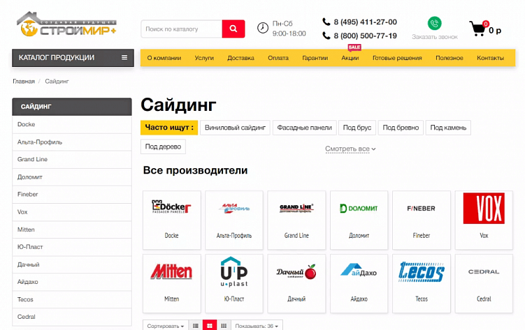Click the Под камень tag
525x330 pixels.
tap(448, 128)
